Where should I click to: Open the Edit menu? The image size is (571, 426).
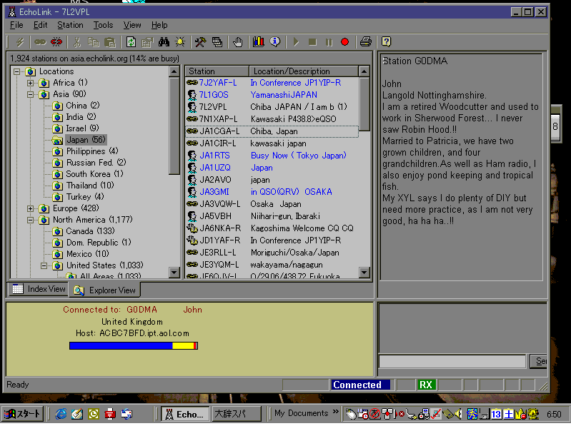click(x=41, y=25)
